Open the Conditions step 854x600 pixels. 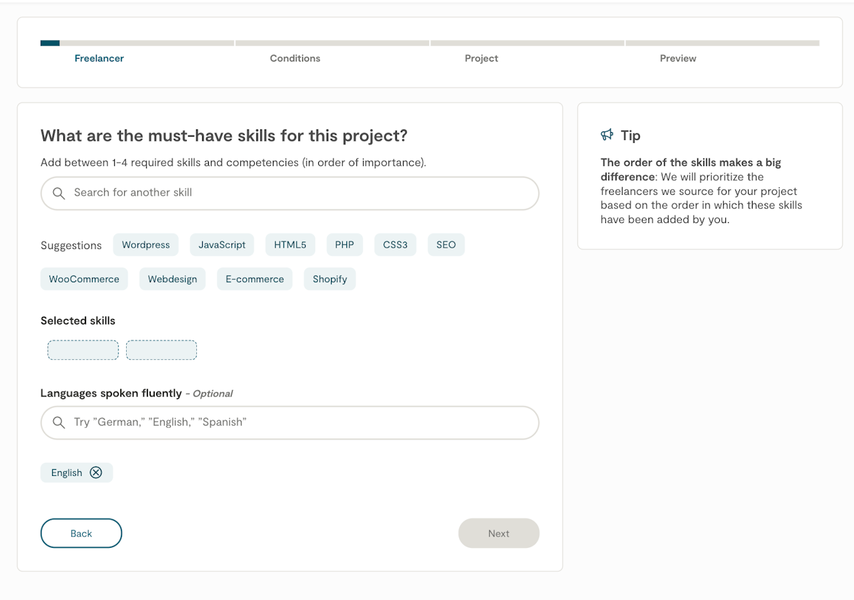[295, 58]
